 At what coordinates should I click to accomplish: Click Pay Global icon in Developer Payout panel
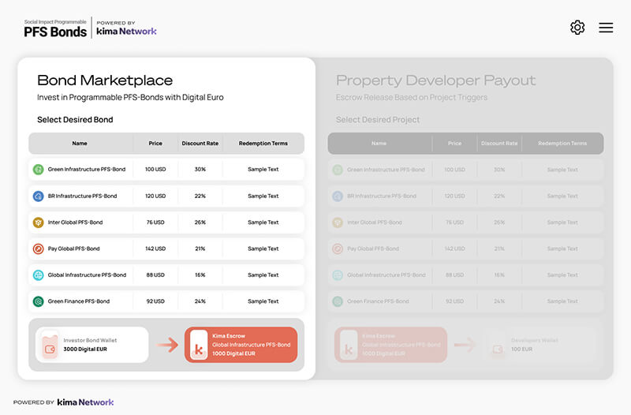338,249
